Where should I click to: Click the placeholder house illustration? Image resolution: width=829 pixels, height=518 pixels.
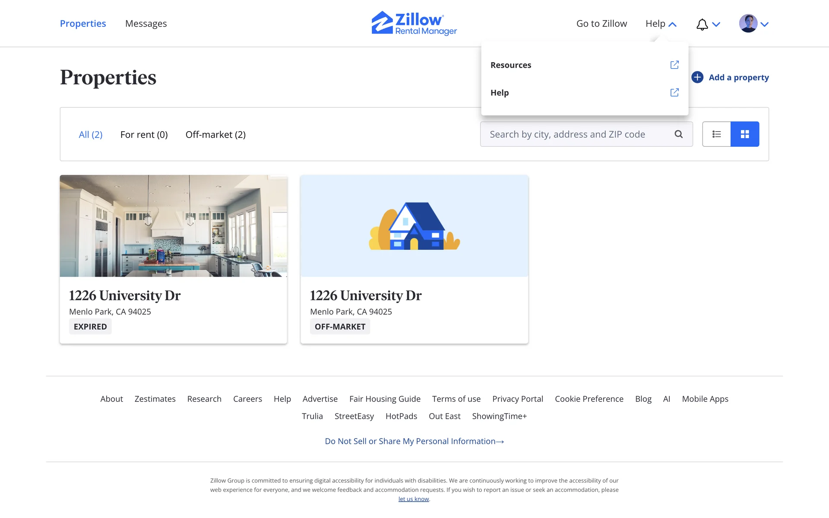click(x=414, y=226)
